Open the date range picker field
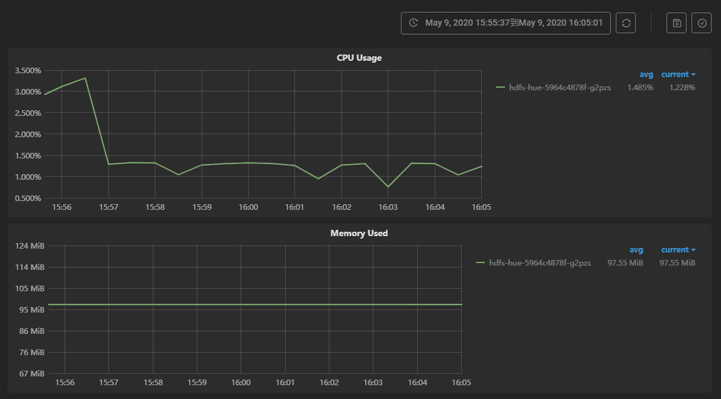Screen dimensions: 721x399 click(x=506, y=23)
